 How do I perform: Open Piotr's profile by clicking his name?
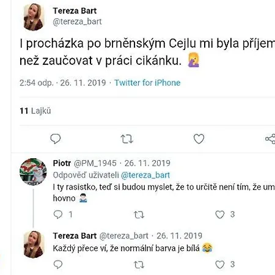click(62, 163)
